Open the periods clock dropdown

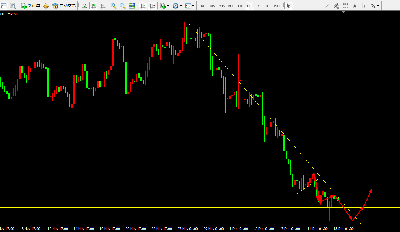click(177, 6)
